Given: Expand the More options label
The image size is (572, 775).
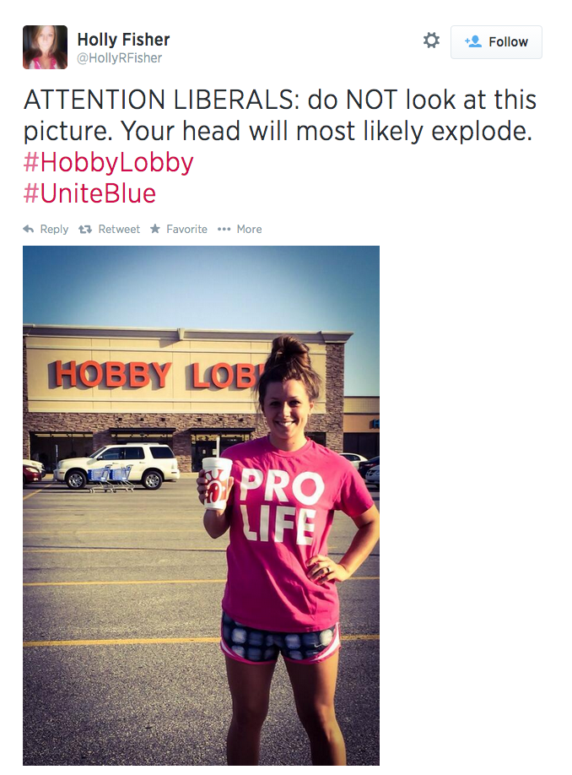Looking at the screenshot, I should coord(250,230).
